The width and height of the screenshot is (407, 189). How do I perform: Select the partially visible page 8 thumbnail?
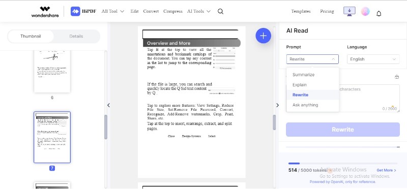52,185
